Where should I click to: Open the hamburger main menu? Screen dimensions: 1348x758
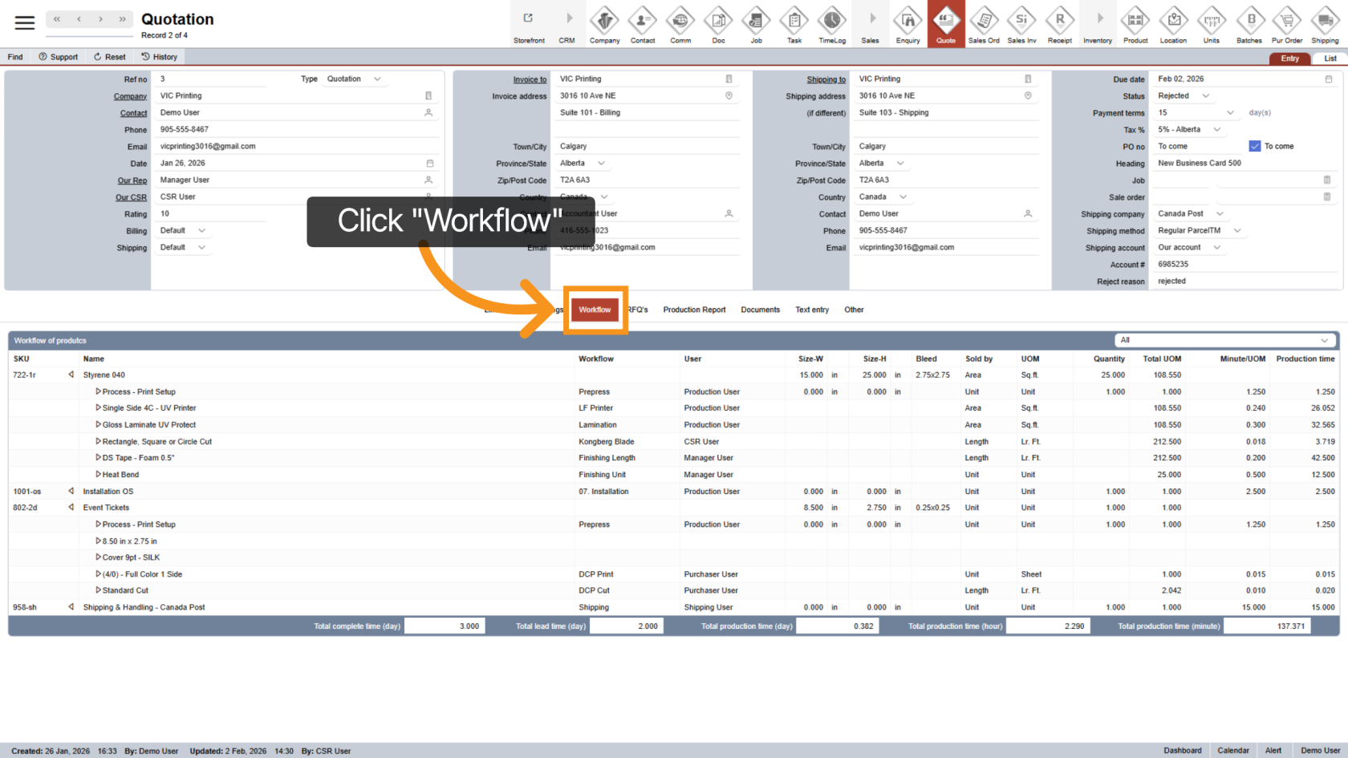click(25, 22)
